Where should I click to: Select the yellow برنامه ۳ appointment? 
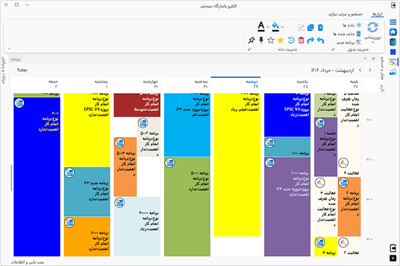(x=326, y=247)
